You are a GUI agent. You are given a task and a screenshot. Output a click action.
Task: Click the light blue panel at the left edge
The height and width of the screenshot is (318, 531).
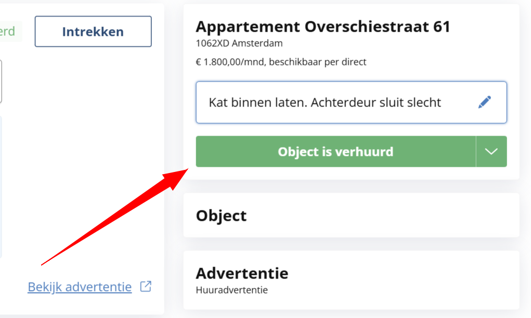1,187
